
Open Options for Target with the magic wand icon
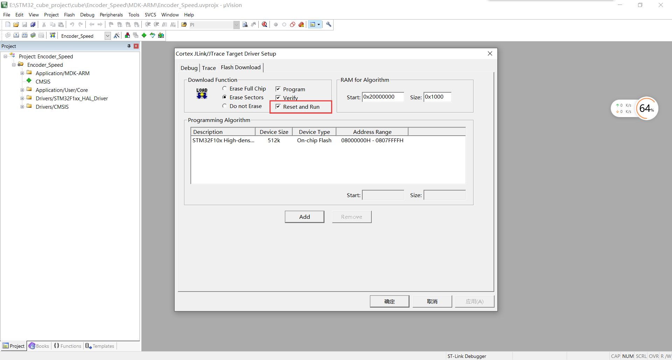[117, 35]
